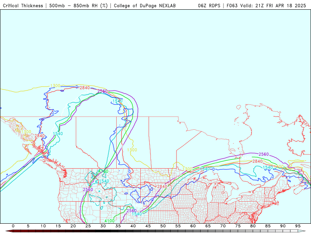The image size is (311, 233).
Task: Choose the 90 label on the RH scale
Action: click(x=283, y=226)
